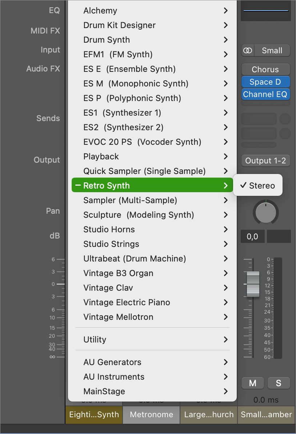Viewport: 296px width, 434px height.
Task: Choose Drum Kit Designer instrument
Action: [x=152, y=25]
